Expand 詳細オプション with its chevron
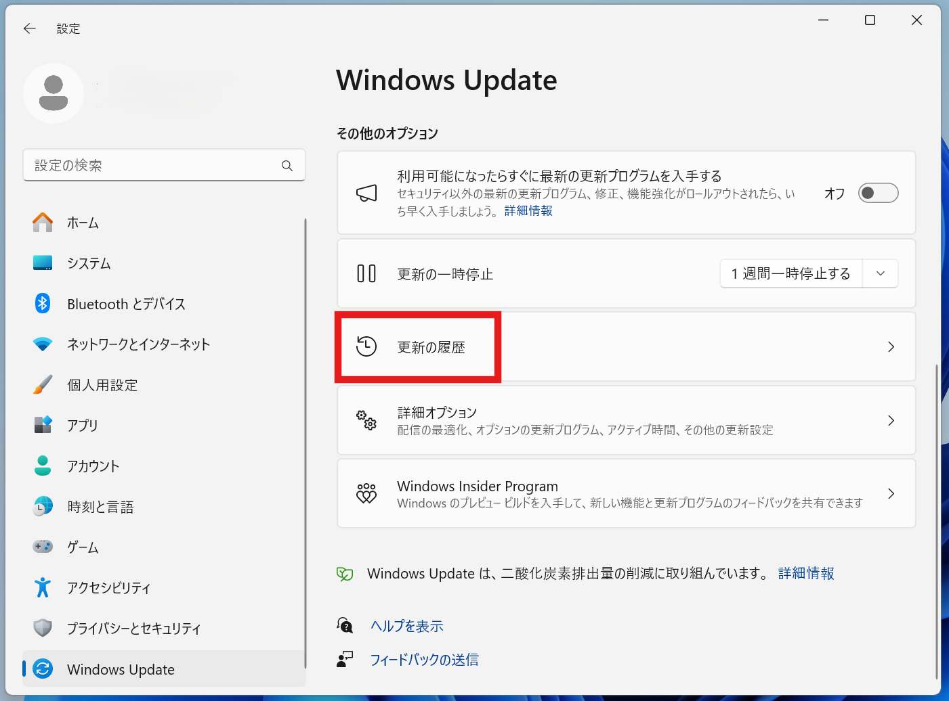This screenshot has width=949, height=701. (891, 420)
